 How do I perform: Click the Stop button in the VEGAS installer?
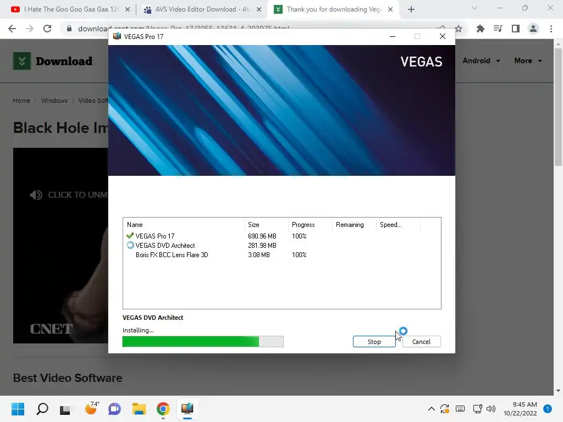point(374,342)
